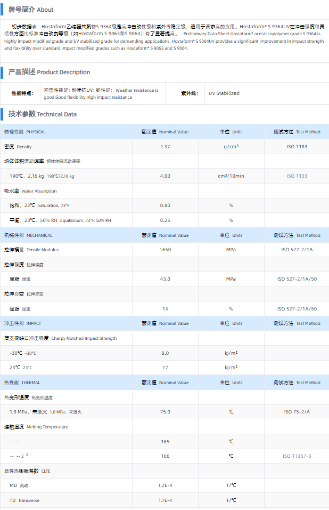
Task: Select the THERMAL table header label
Action: (24, 382)
